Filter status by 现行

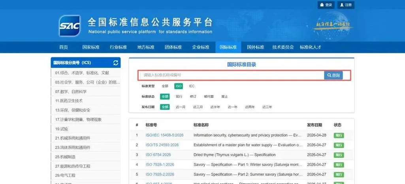pos(179,96)
